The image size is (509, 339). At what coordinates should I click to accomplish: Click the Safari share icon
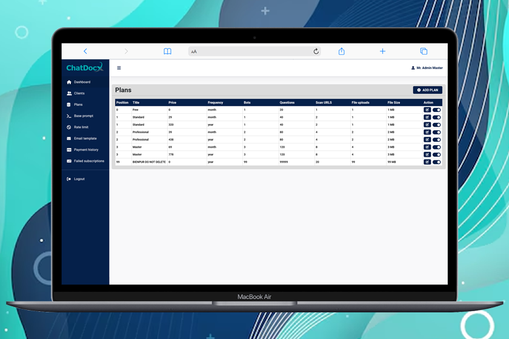pos(342,51)
